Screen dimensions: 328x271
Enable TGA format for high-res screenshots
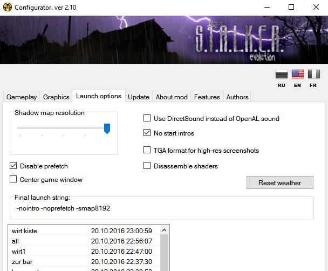click(x=147, y=150)
